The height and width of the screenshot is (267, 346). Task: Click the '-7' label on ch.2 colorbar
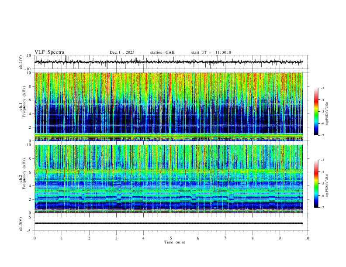[322, 208]
